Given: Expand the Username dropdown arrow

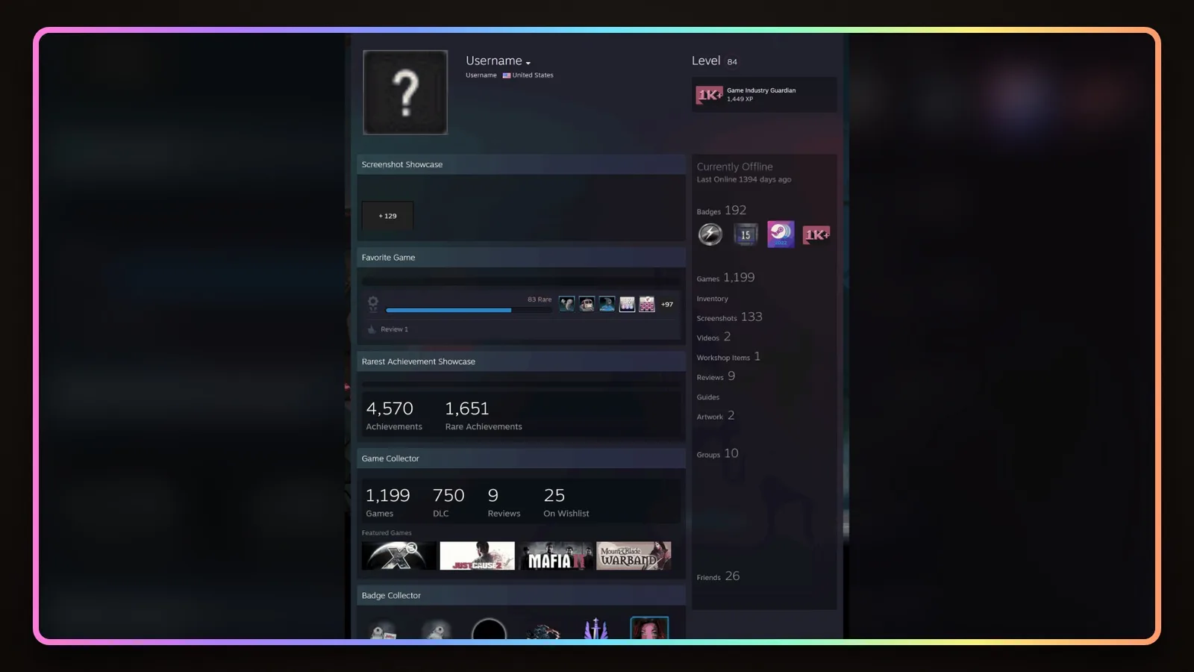Looking at the screenshot, I should [x=528, y=63].
